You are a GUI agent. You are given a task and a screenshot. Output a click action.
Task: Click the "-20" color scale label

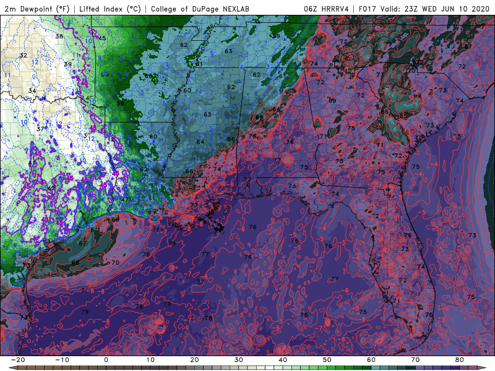17,360
